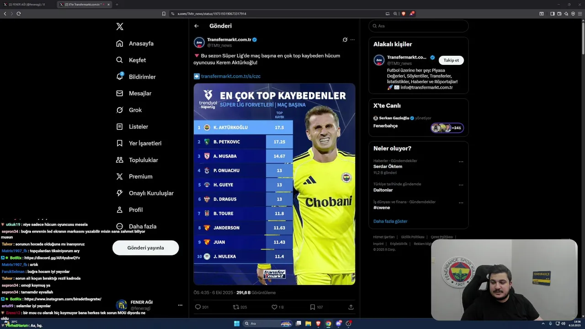
Task: Click the browser address bar URL
Action: [212, 14]
